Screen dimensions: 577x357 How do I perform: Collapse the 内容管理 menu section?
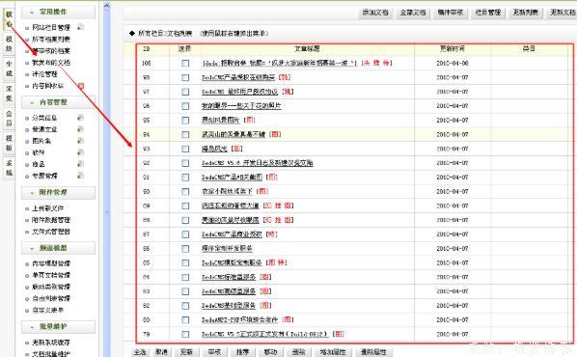pos(58,102)
